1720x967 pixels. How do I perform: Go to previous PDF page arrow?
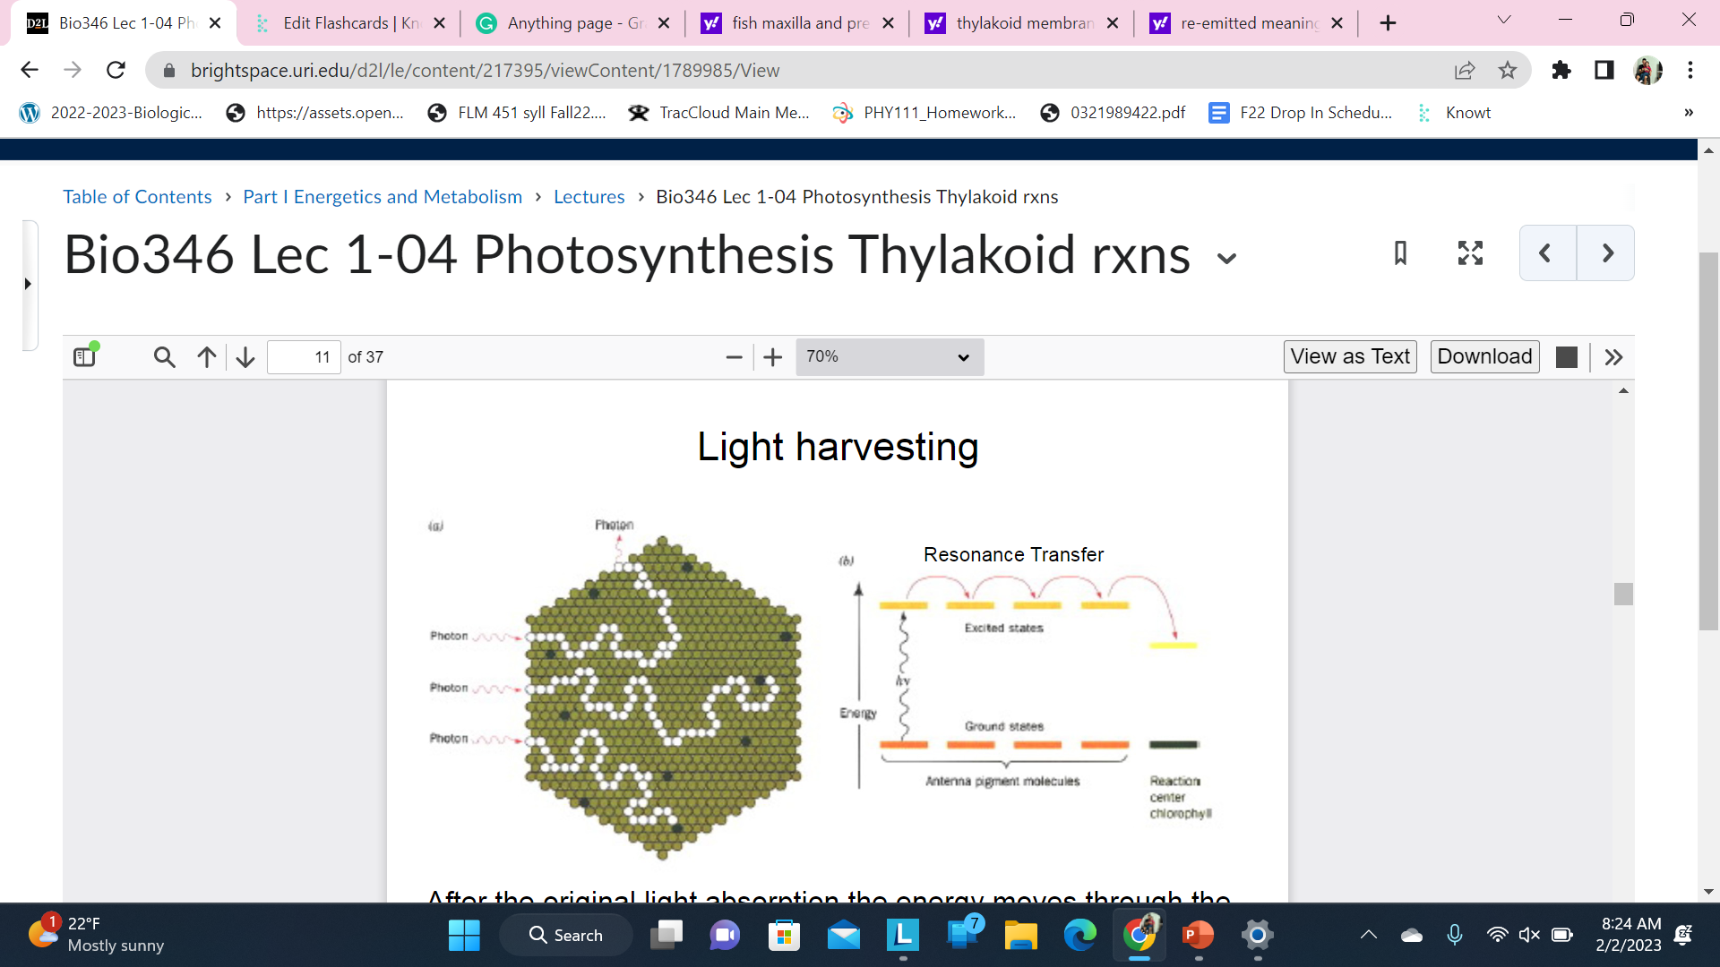coord(206,357)
